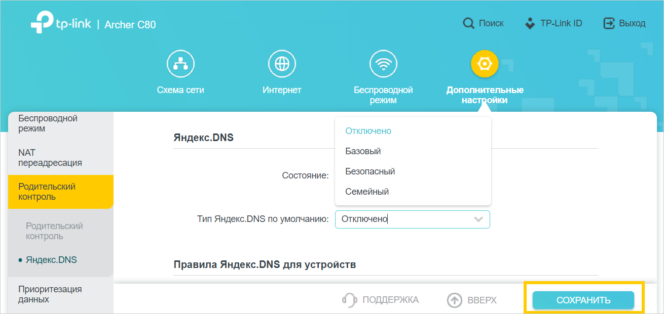
Task: Select the Отключено option in dropdown list
Action: (368, 131)
